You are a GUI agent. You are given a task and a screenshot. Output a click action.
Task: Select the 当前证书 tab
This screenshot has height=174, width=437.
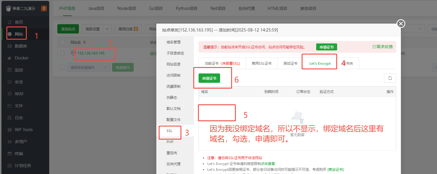coord(222,63)
